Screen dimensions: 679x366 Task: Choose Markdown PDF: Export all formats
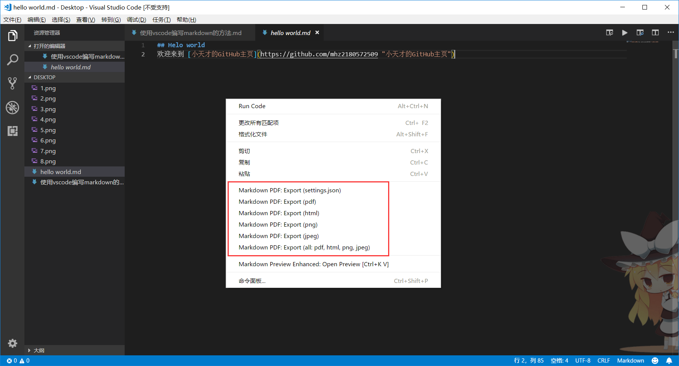333,248
